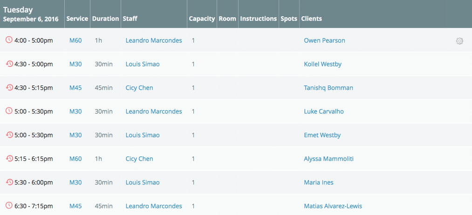Click the recurring clock icon beside 5:30 - 6:00pm
The image size is (472, 215).
9,182
